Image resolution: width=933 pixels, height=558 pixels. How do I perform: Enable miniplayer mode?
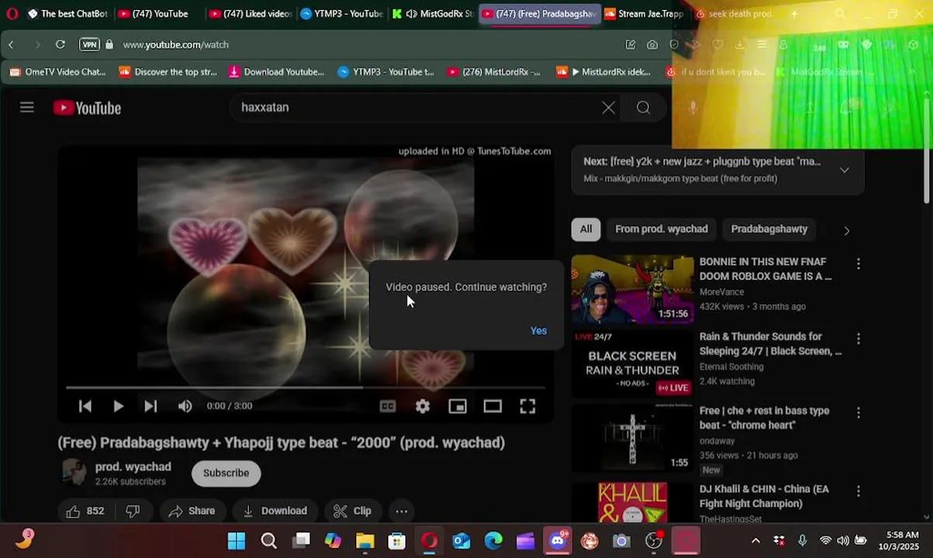point(457,406)
